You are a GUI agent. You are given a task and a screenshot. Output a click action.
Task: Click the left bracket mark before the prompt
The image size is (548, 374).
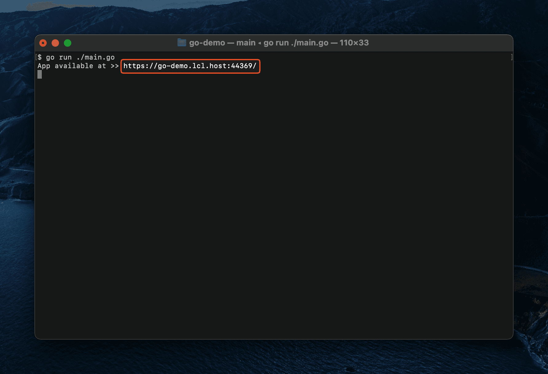point(36,57)
